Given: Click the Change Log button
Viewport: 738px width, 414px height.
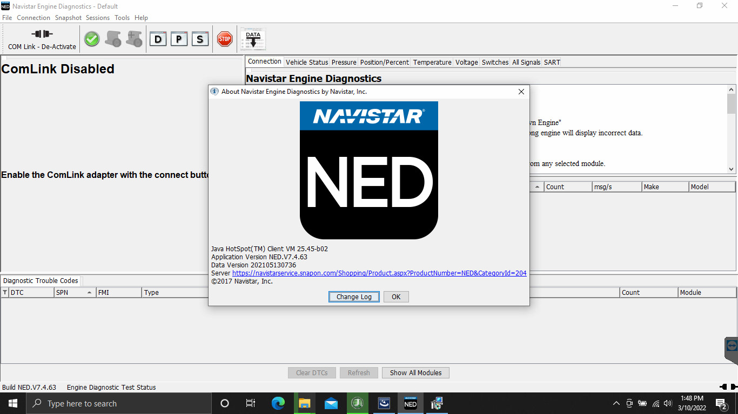Looking at the screenshot, I should click(x=354, y=296).
